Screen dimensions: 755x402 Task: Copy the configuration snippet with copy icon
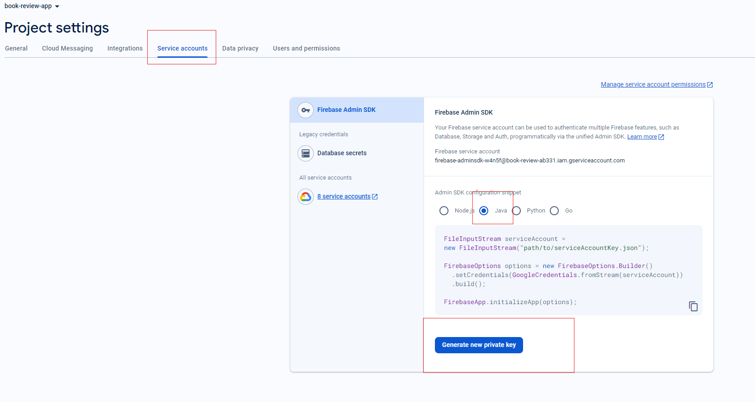click(x=693, y=306)
